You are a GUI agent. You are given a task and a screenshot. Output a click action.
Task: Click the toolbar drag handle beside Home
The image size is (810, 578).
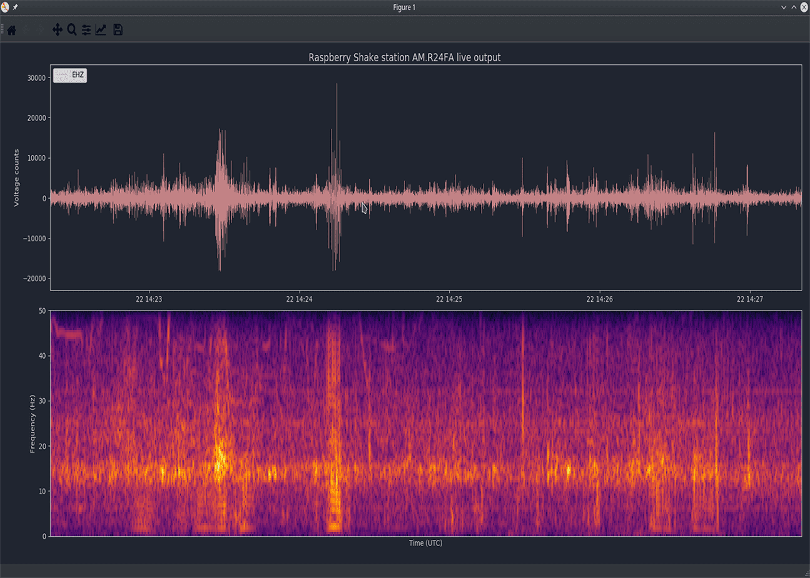click(x=3, y=30)
